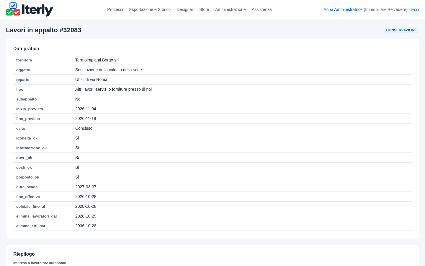Click the esito value Concluso
This screenshot has width=425, height=266.
(84, 128)
